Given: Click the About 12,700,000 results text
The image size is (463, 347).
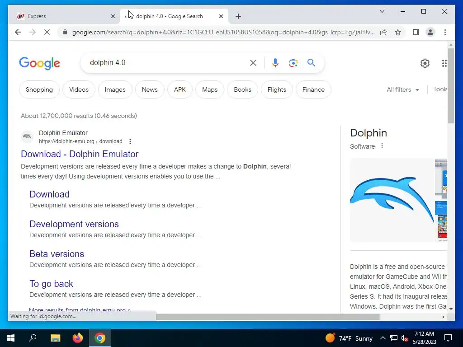Looking at the screenshot, I should (x=79, y=116).
